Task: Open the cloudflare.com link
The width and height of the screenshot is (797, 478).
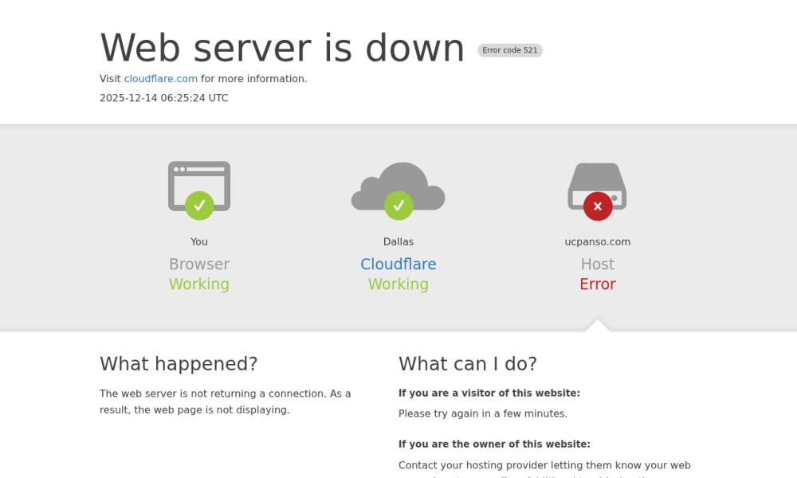Action: coord(160,79)
